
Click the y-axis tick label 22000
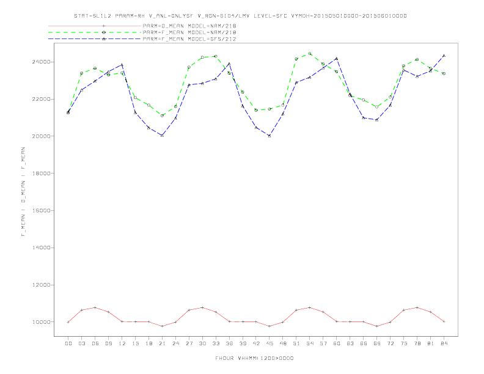pyautogui.click(x=41, y=99)
